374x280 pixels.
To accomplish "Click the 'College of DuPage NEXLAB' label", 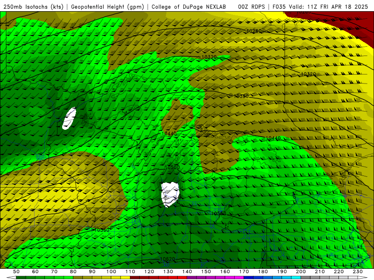I will [x=189, y=7].
